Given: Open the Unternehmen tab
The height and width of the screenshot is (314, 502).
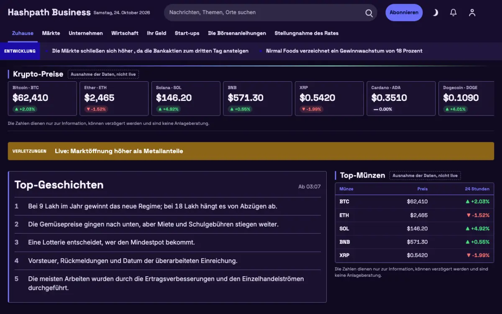Looking at the screenshot, I should point(86,33).
